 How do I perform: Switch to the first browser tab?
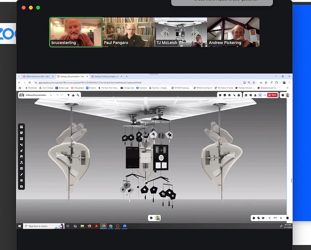click(x=38, y=76)
